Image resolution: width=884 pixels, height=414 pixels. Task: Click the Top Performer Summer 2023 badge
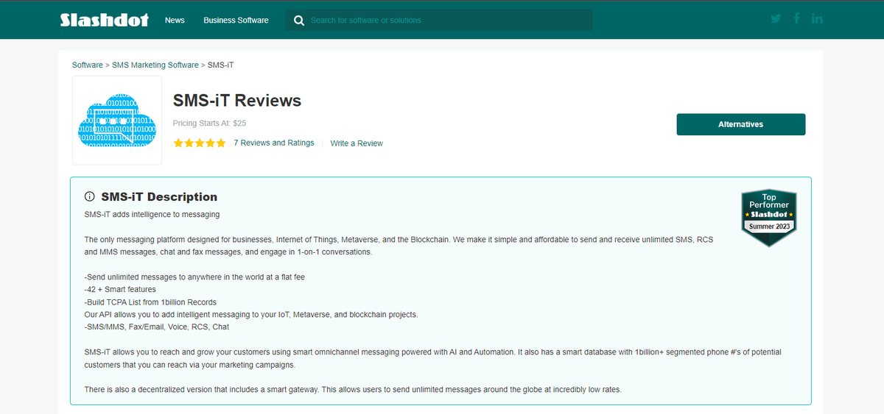click(768, 217)
